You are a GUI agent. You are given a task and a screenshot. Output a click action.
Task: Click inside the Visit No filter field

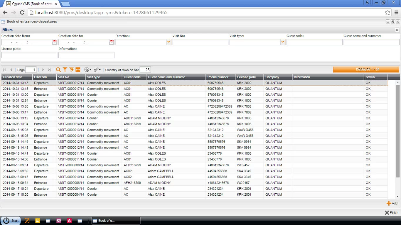[201, 42]
